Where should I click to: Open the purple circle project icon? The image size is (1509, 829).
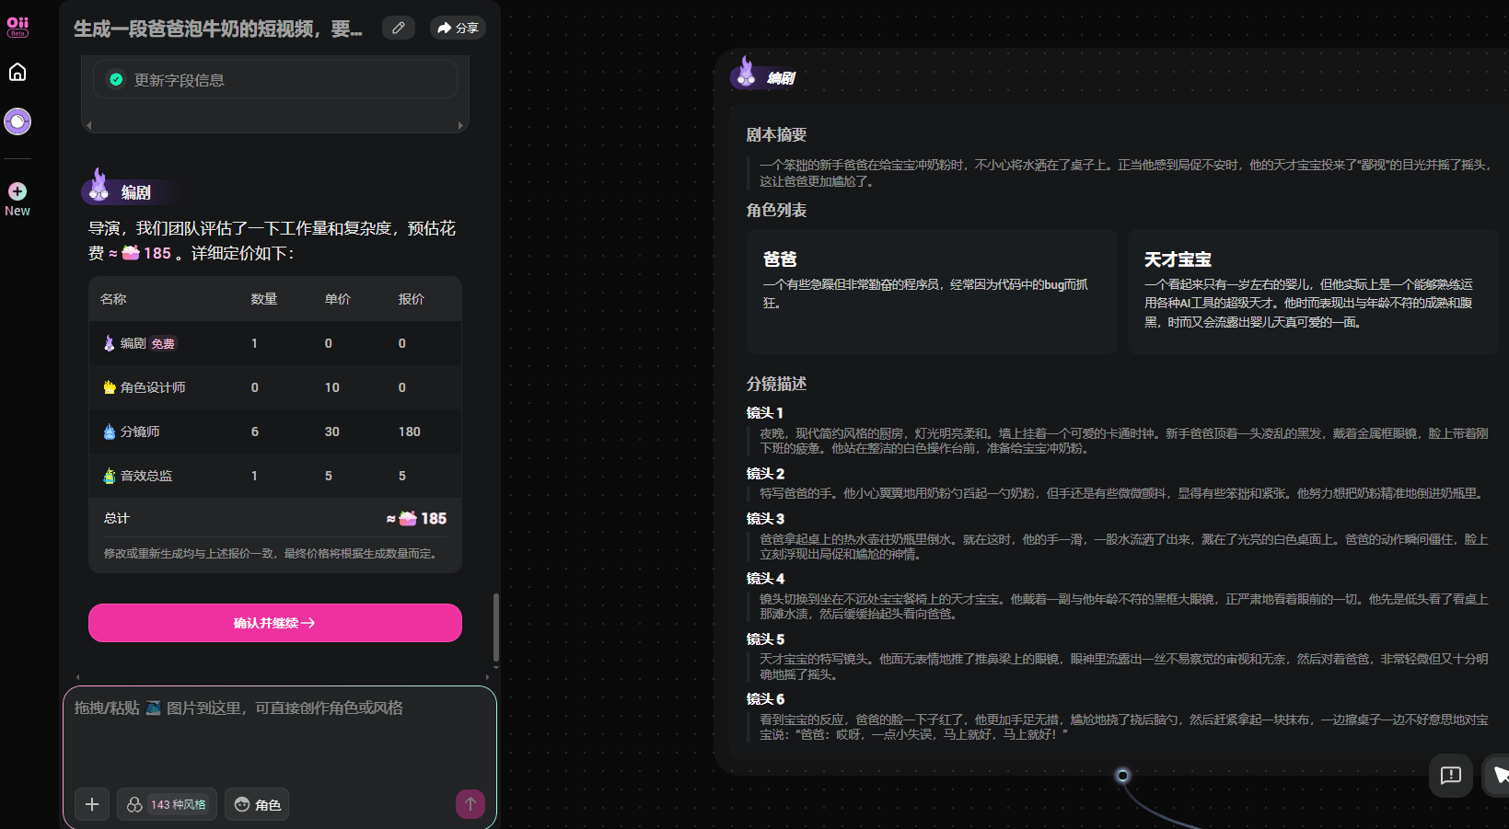click(x=17, y=121)
